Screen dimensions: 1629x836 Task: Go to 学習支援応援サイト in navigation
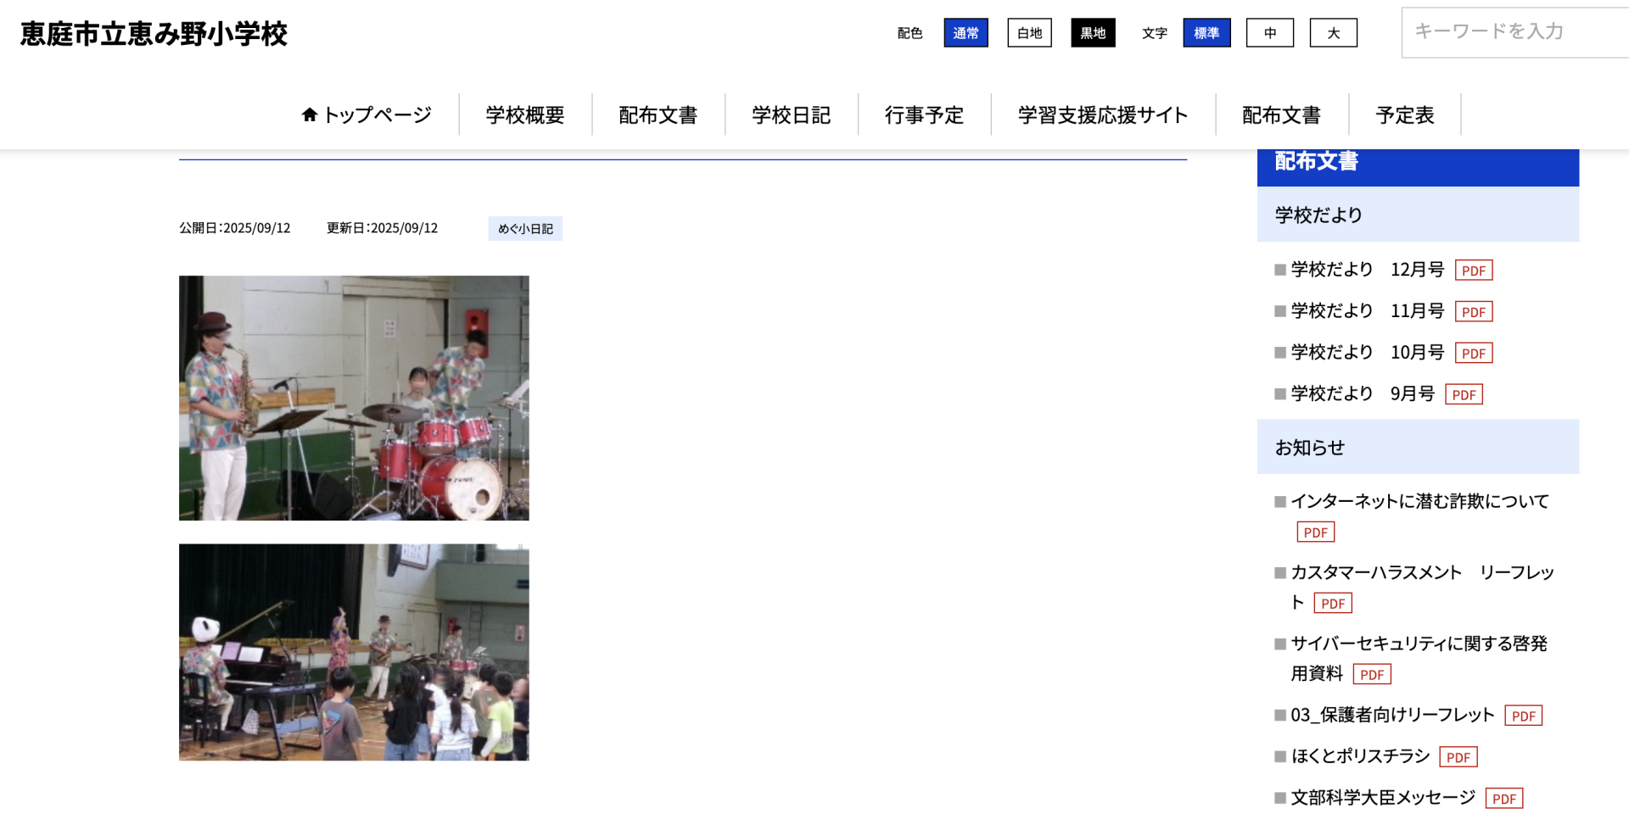(1102, 115)
